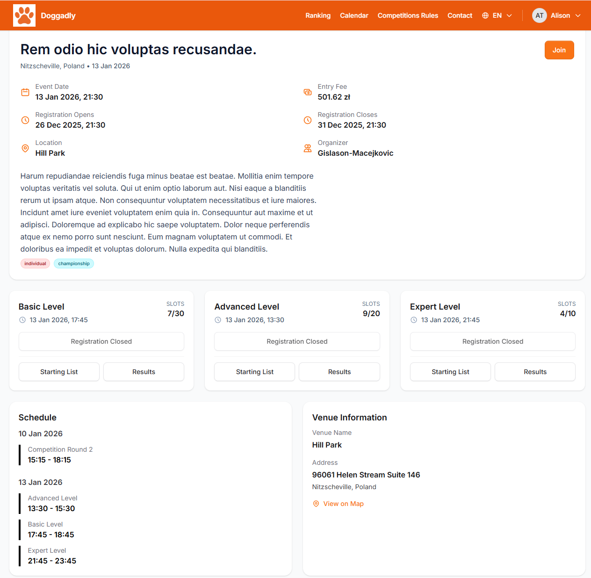591x578 pixels.
Task: View Results for Expert Level
Action: coord(535,372)
